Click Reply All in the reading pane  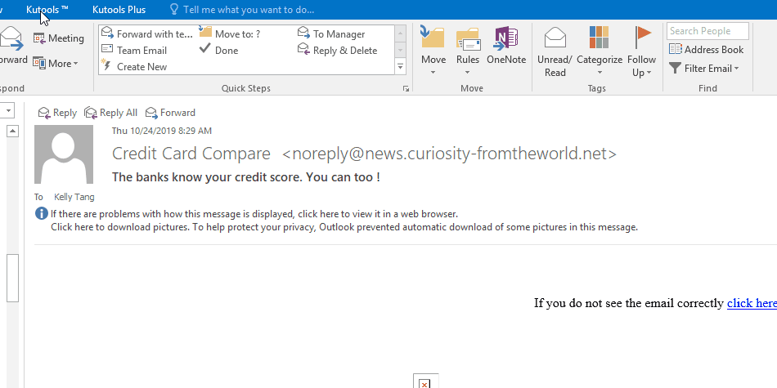(x=110, y=113)
